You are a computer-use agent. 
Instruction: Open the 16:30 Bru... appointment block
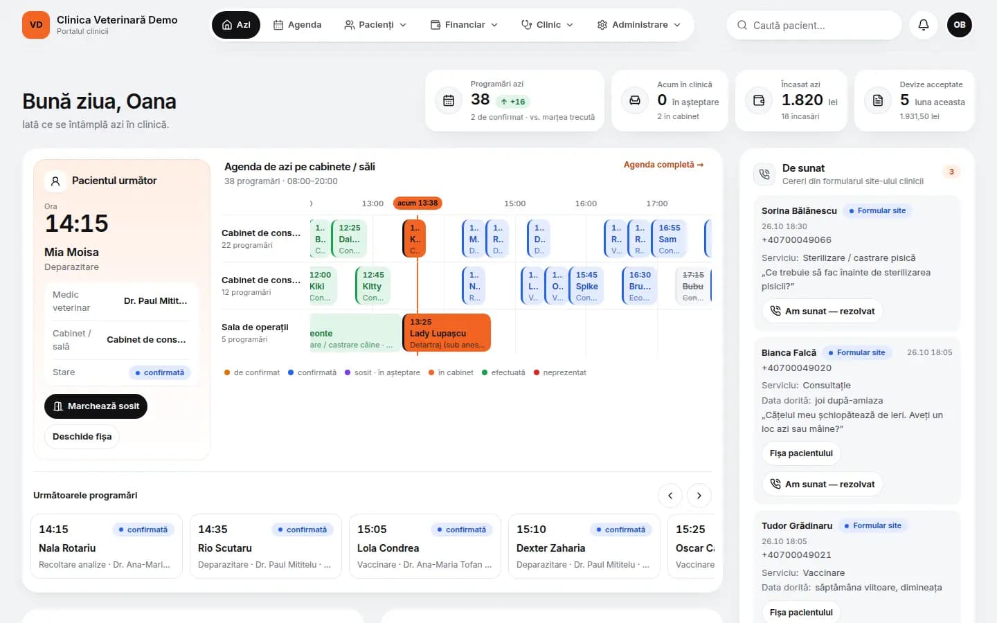tap(640, 286)
